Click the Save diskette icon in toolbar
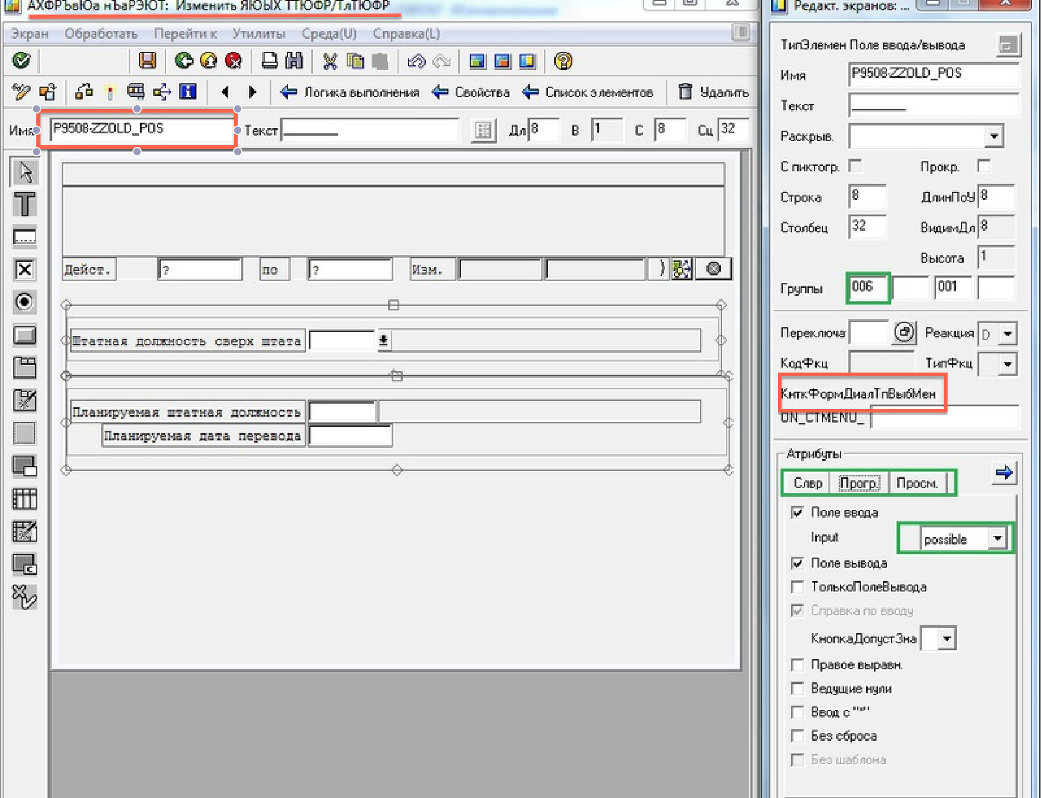This screenshot has height=798, width=1041. click(x=147, y=61)
